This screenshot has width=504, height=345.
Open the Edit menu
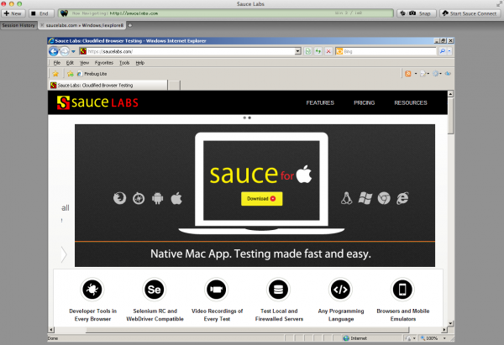(70, 63)
